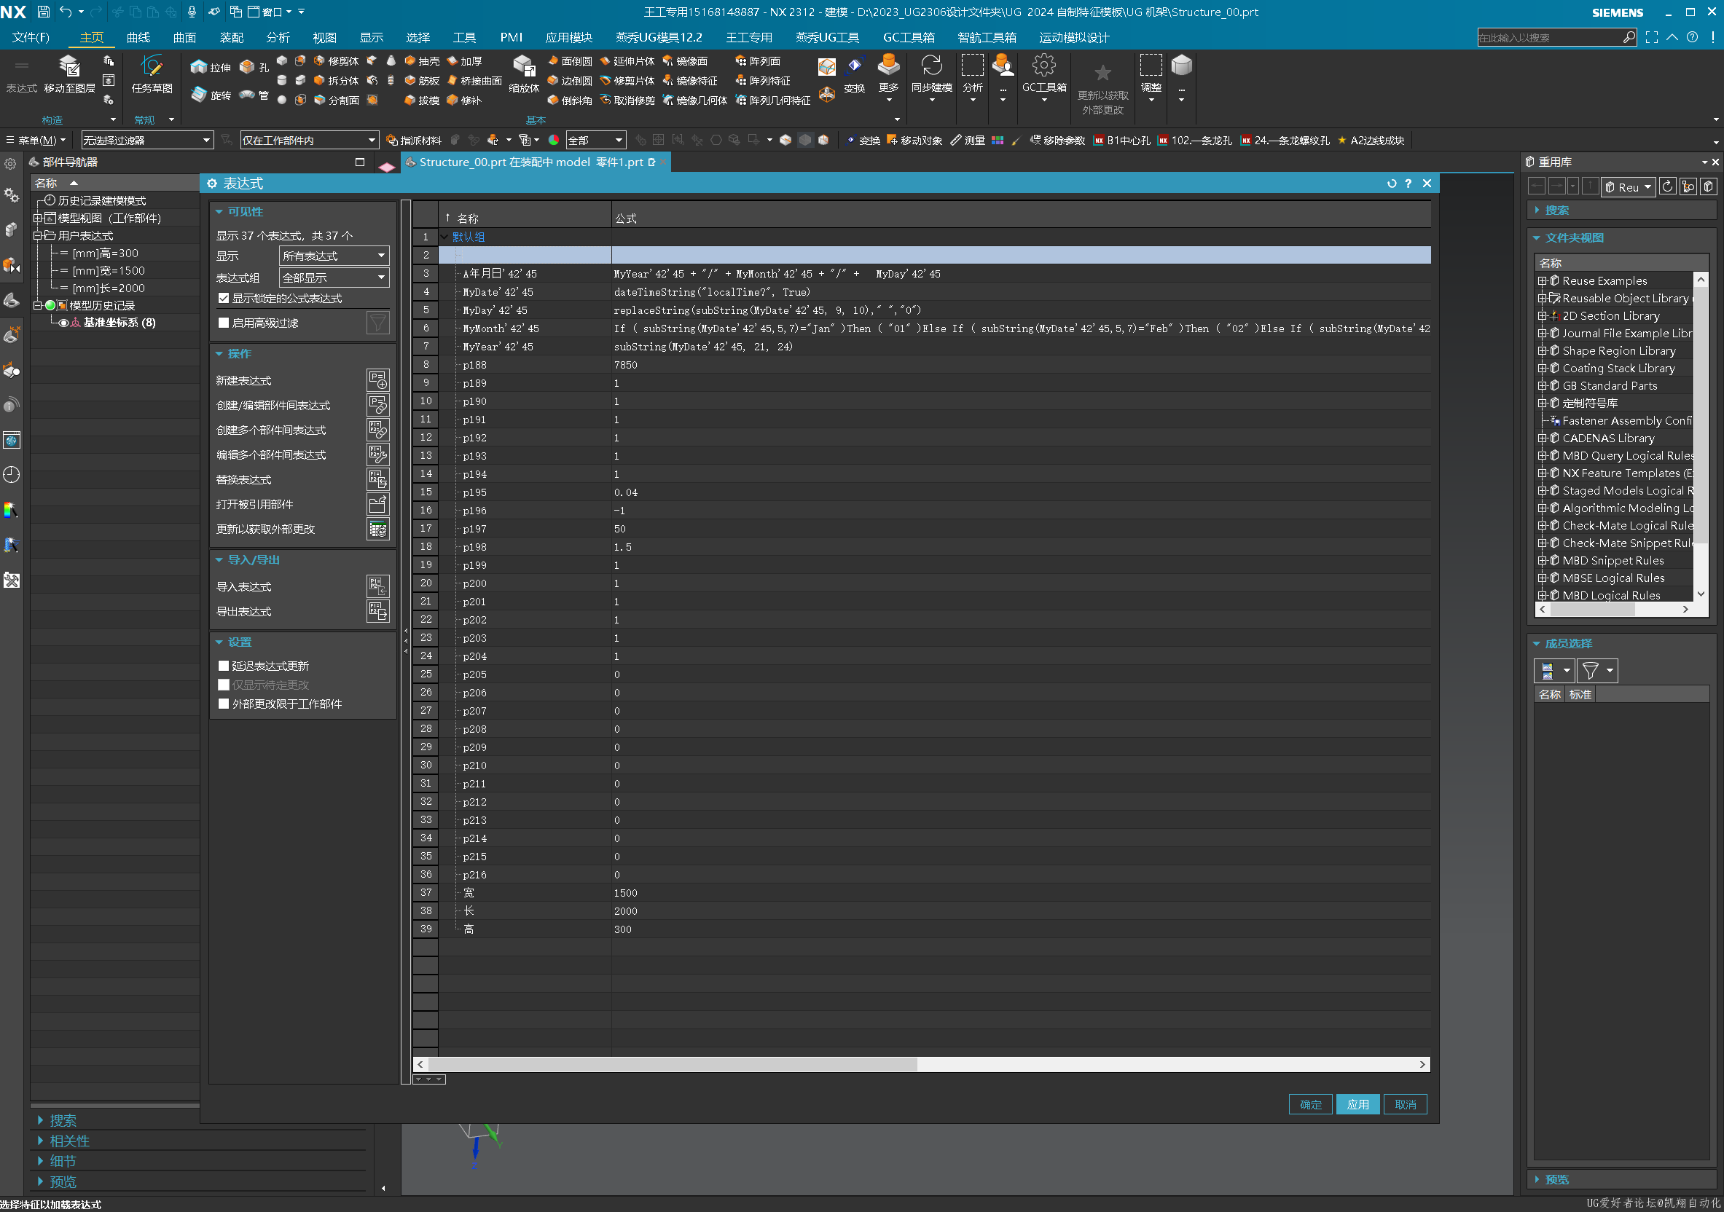The width and height of the screenshot is (1724, 1212).
Task: Expand the GB Standard Parts library node
Action: click(1542, 386)
